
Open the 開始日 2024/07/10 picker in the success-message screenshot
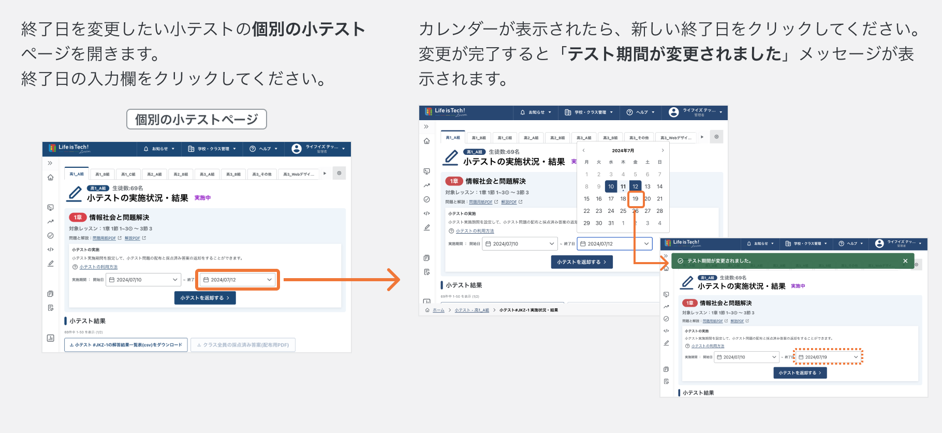(x=747, y=357)
